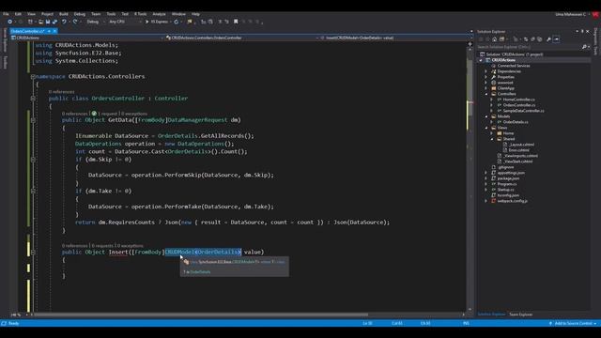Focus the Search Solution Explorer field

pos(529,47)
